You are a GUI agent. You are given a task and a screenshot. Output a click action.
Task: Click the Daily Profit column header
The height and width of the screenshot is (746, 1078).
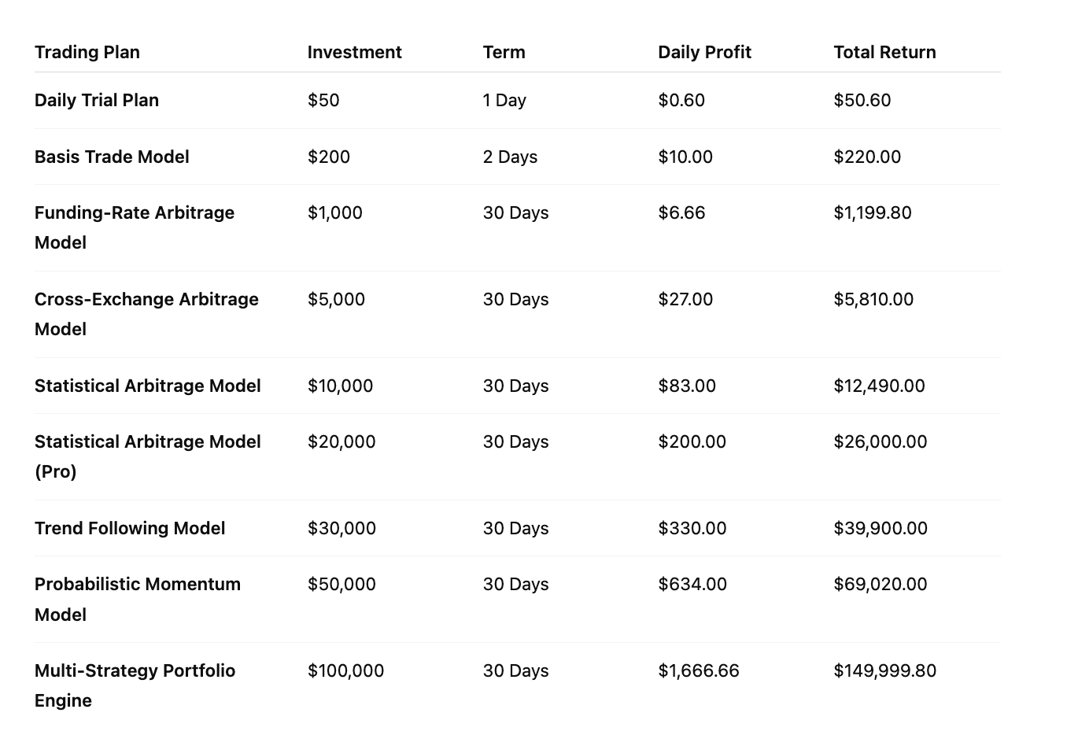(704, 52)
